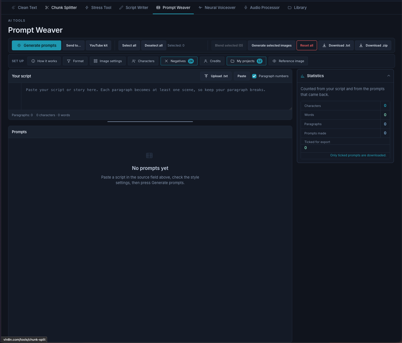Toggle Paragraph numbers checkbox
Viewport: 402px width, 343px height.
(x=254, y=76)
